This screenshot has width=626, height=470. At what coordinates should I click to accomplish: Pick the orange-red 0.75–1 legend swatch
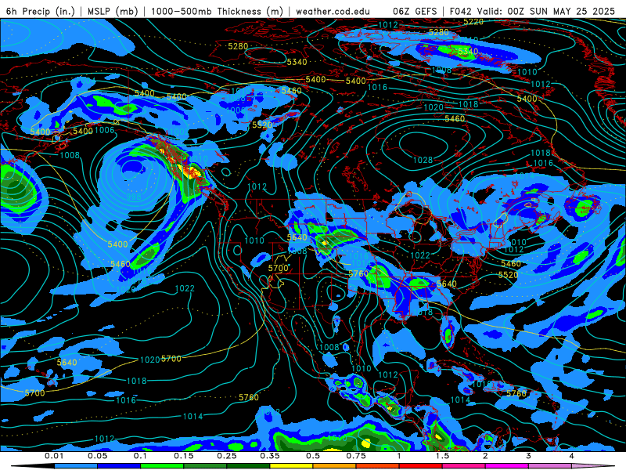378,466
